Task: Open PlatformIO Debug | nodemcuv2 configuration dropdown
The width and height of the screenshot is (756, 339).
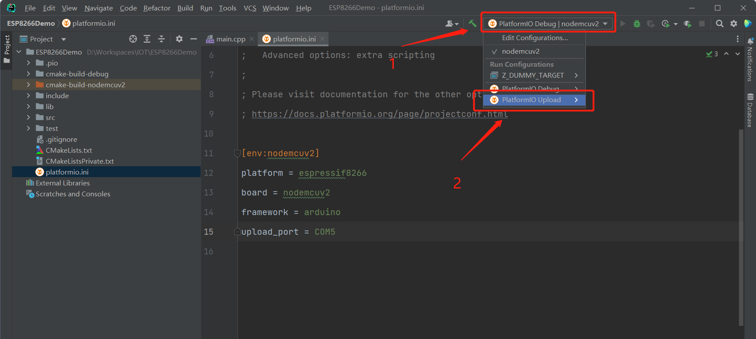Action: pyautogui.click(x=548, y=24)
